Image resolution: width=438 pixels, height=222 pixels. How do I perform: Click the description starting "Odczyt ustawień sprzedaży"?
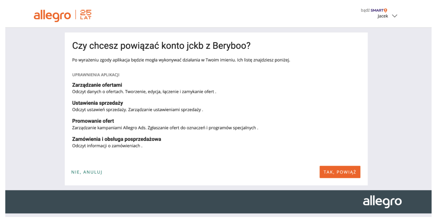pyautogui.click(x=137, y=110)
